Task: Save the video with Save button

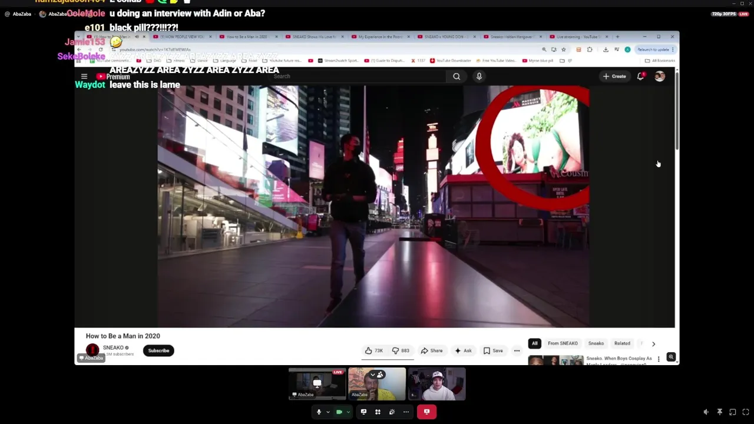Action: (x=493, y=350)
